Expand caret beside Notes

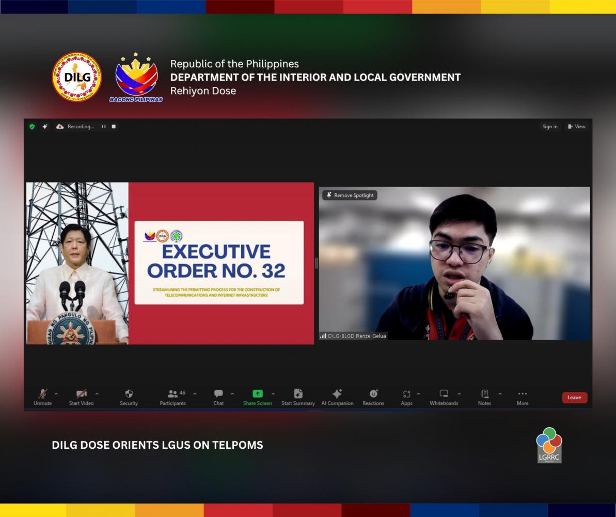500,393
